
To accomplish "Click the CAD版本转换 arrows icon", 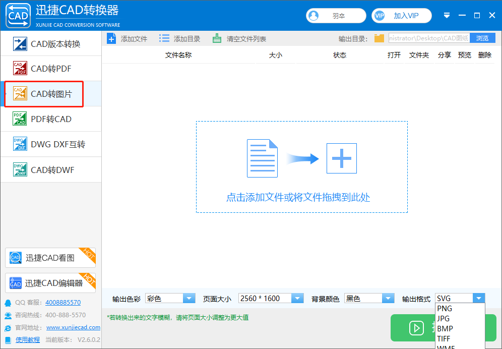I will point(20,44).
